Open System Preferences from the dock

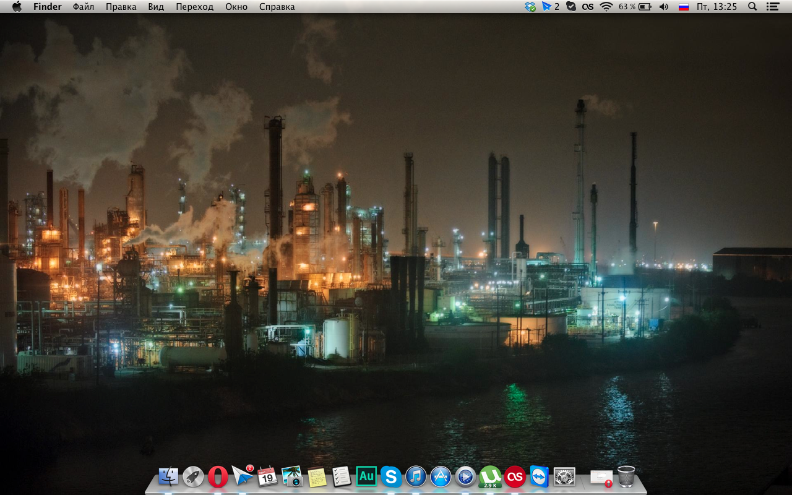tap(564, 476)
